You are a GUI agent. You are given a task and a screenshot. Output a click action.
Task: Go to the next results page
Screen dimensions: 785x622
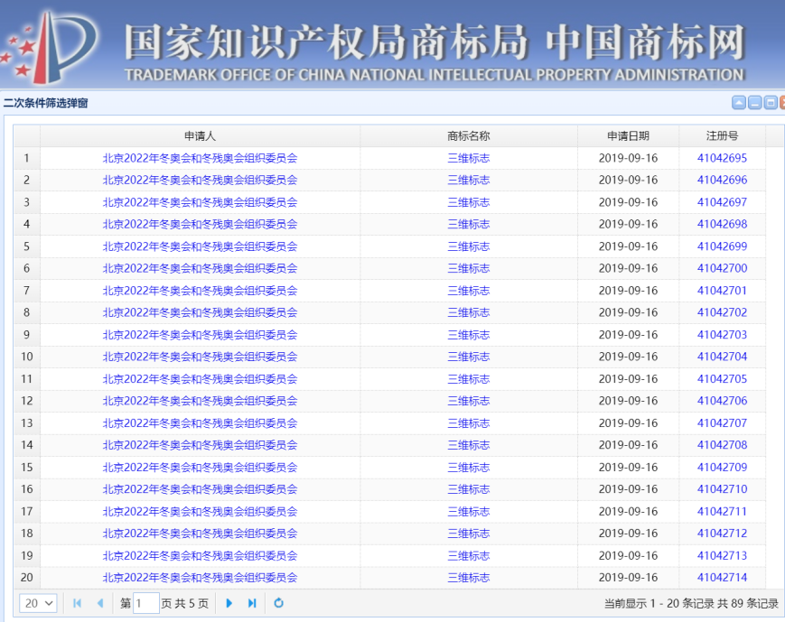coord(229,603)
